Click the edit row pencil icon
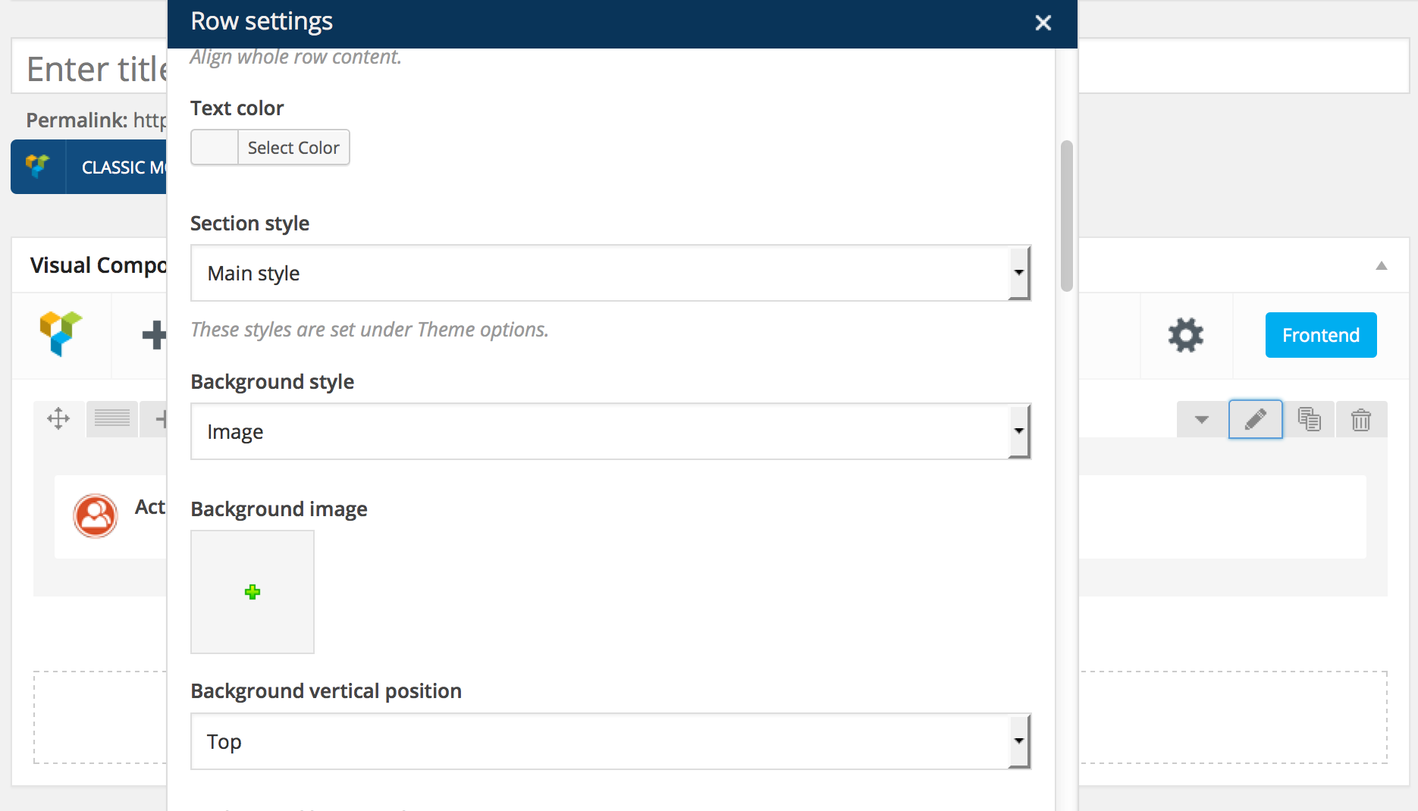The height and width of the screenshot is (811, 1418). [x=1255, y=419]
